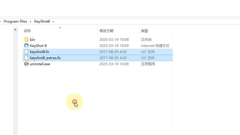Click the keyshot8.lic modified date
240x135 pixels.
tap(113, 52)
